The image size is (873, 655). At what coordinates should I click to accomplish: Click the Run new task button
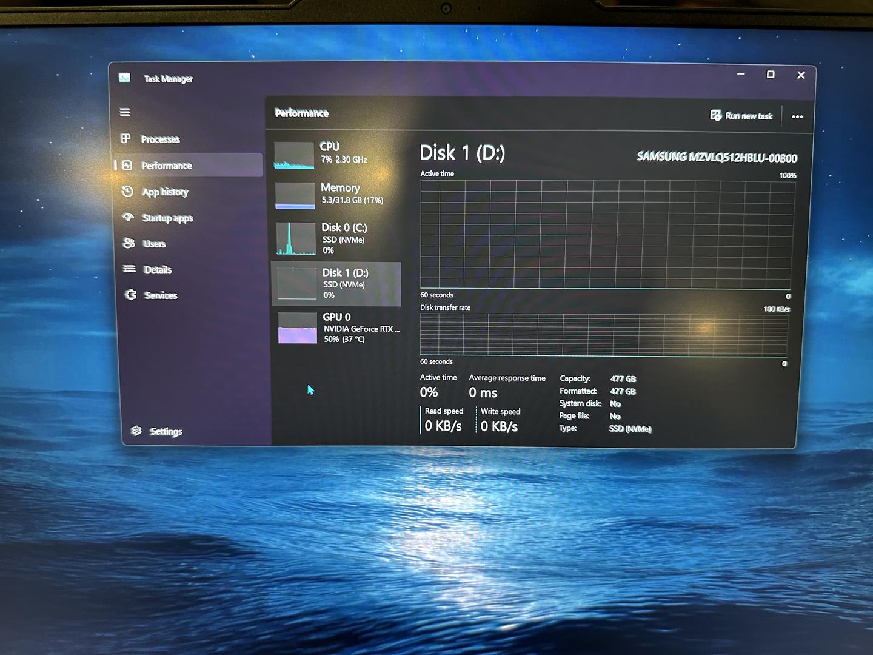(741, 115)
